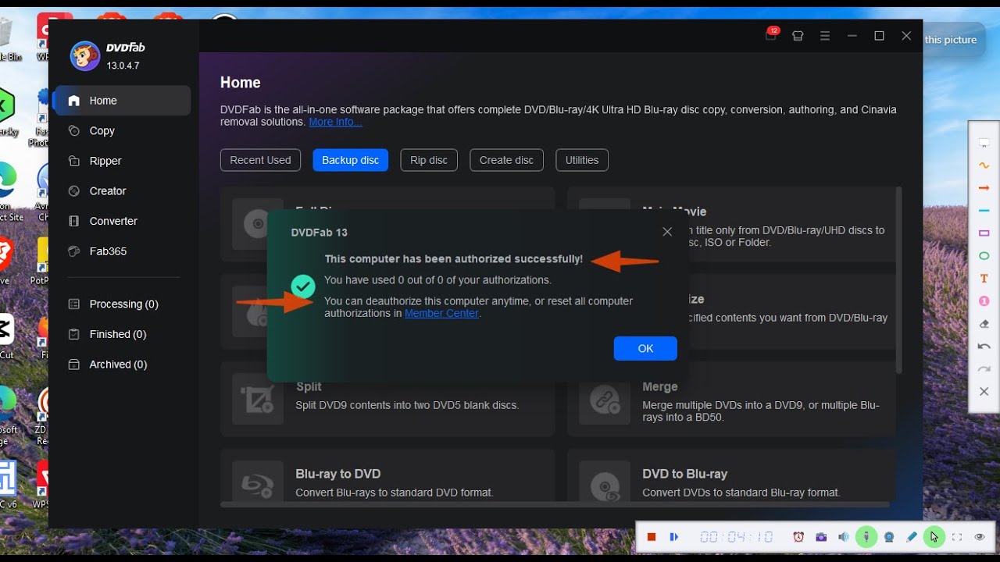Click the DVDFab mascot logo
This screenshot has width=1000, height=562.
pos(84,55)
